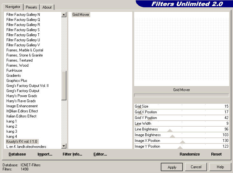
Task: Choose Krusty's FX vol. I 1.0 category
Action: 22,142
